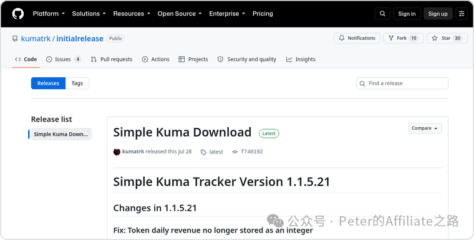Click the Latest release badge
This screenshot has height=240, width=474.
pos(269,133)
